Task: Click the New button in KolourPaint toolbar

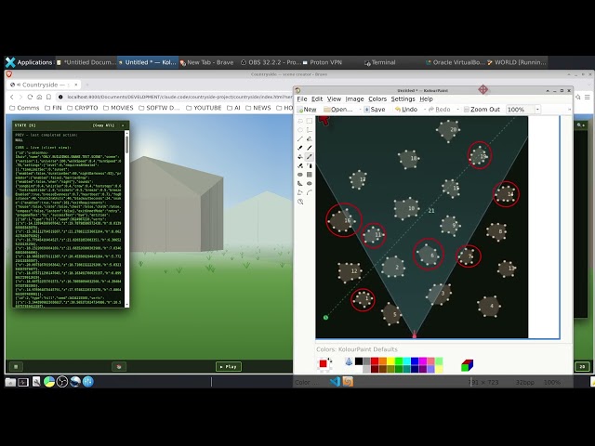Action: coord(307,110)
